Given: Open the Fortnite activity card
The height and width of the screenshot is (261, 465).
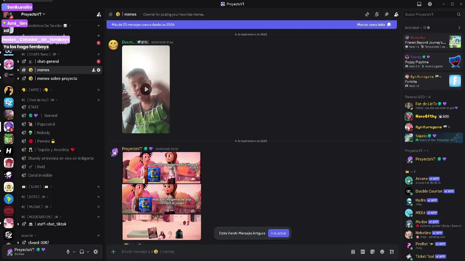Looking at the screenshot, I should [x=433, y=81].
